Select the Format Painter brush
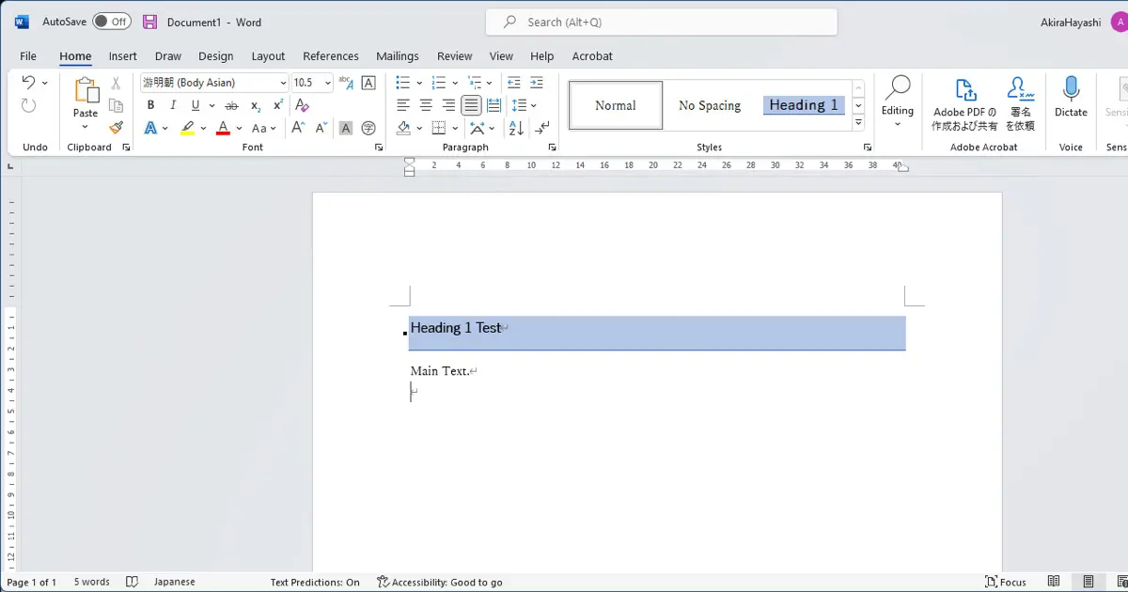The width and height of the screenshot is (1128, 592). point(117,128)
